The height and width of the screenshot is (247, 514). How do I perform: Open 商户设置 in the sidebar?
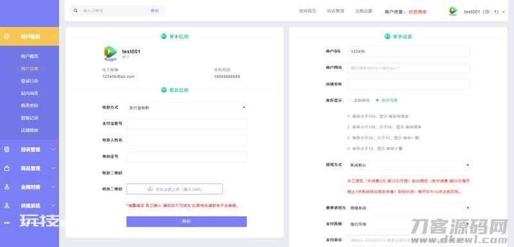(x=30, y=69)
